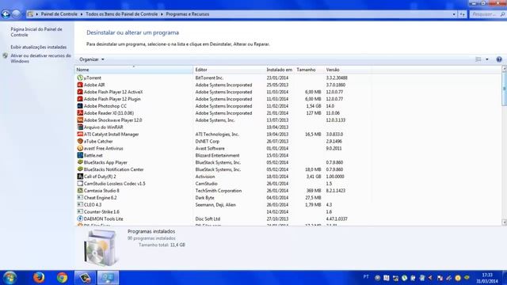Click TechSmith Corporation publisher cell
This screenshot has width=507, height=285.
point(219,191)
